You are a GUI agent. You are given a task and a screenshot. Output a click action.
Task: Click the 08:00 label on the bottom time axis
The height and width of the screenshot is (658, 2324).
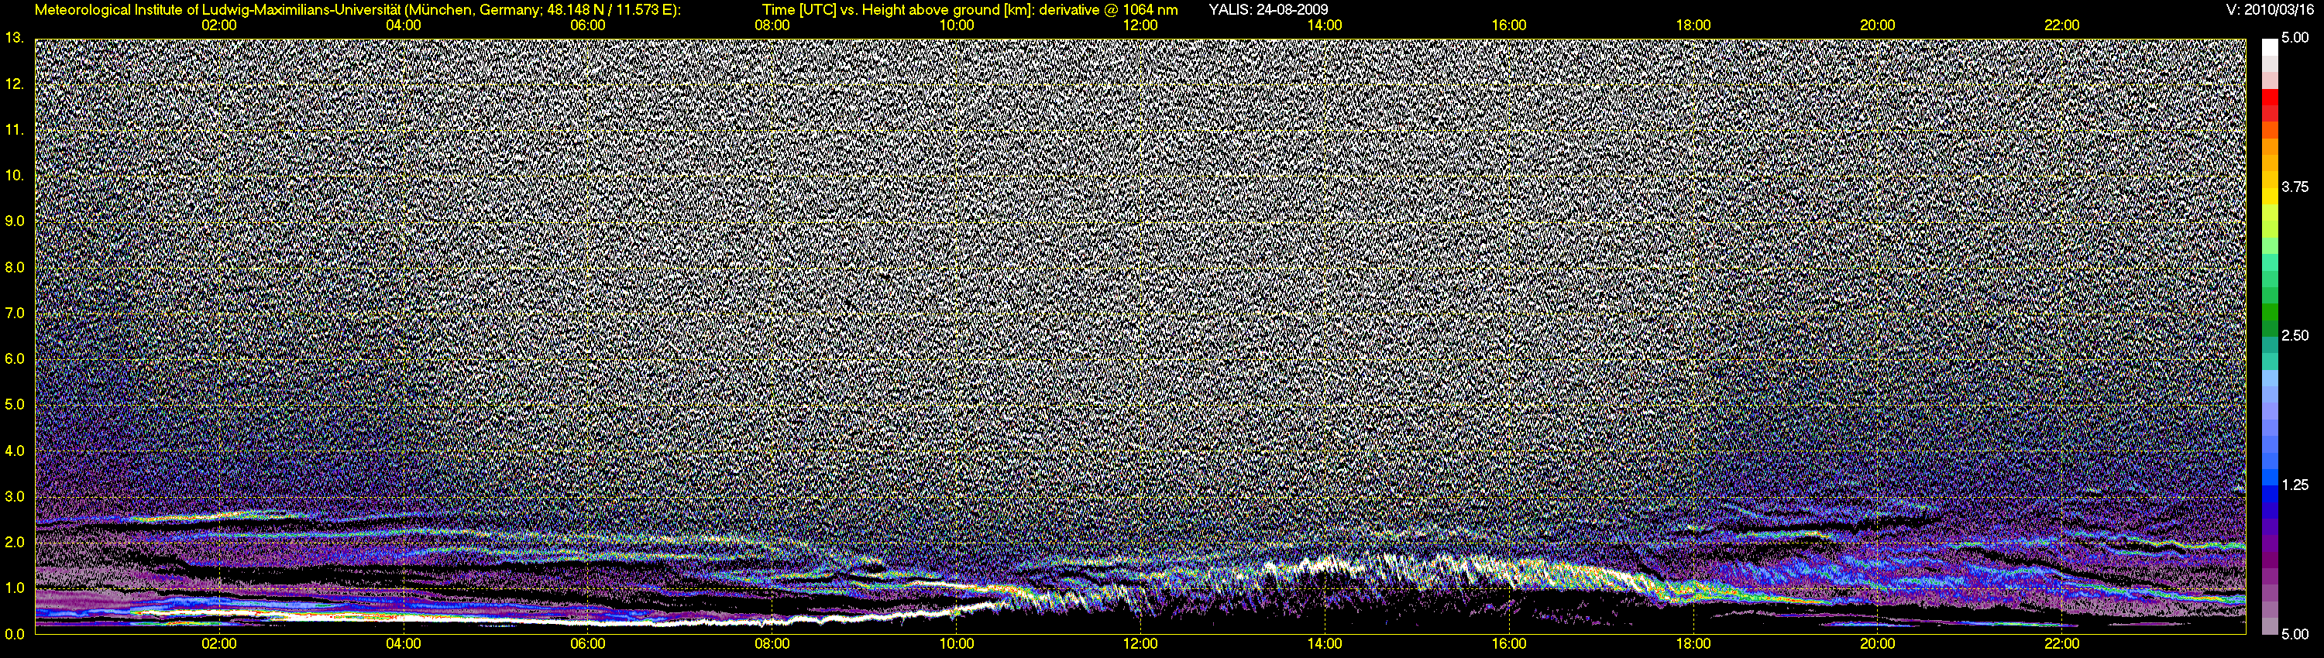(x=772, y=645)
